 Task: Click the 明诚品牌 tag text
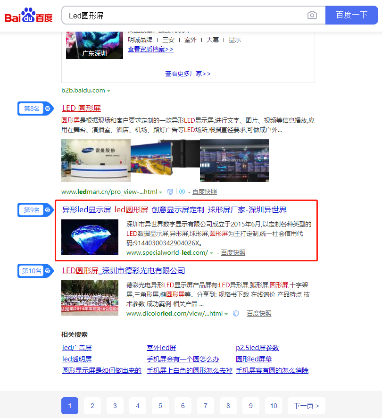click(x=140, y=40)
